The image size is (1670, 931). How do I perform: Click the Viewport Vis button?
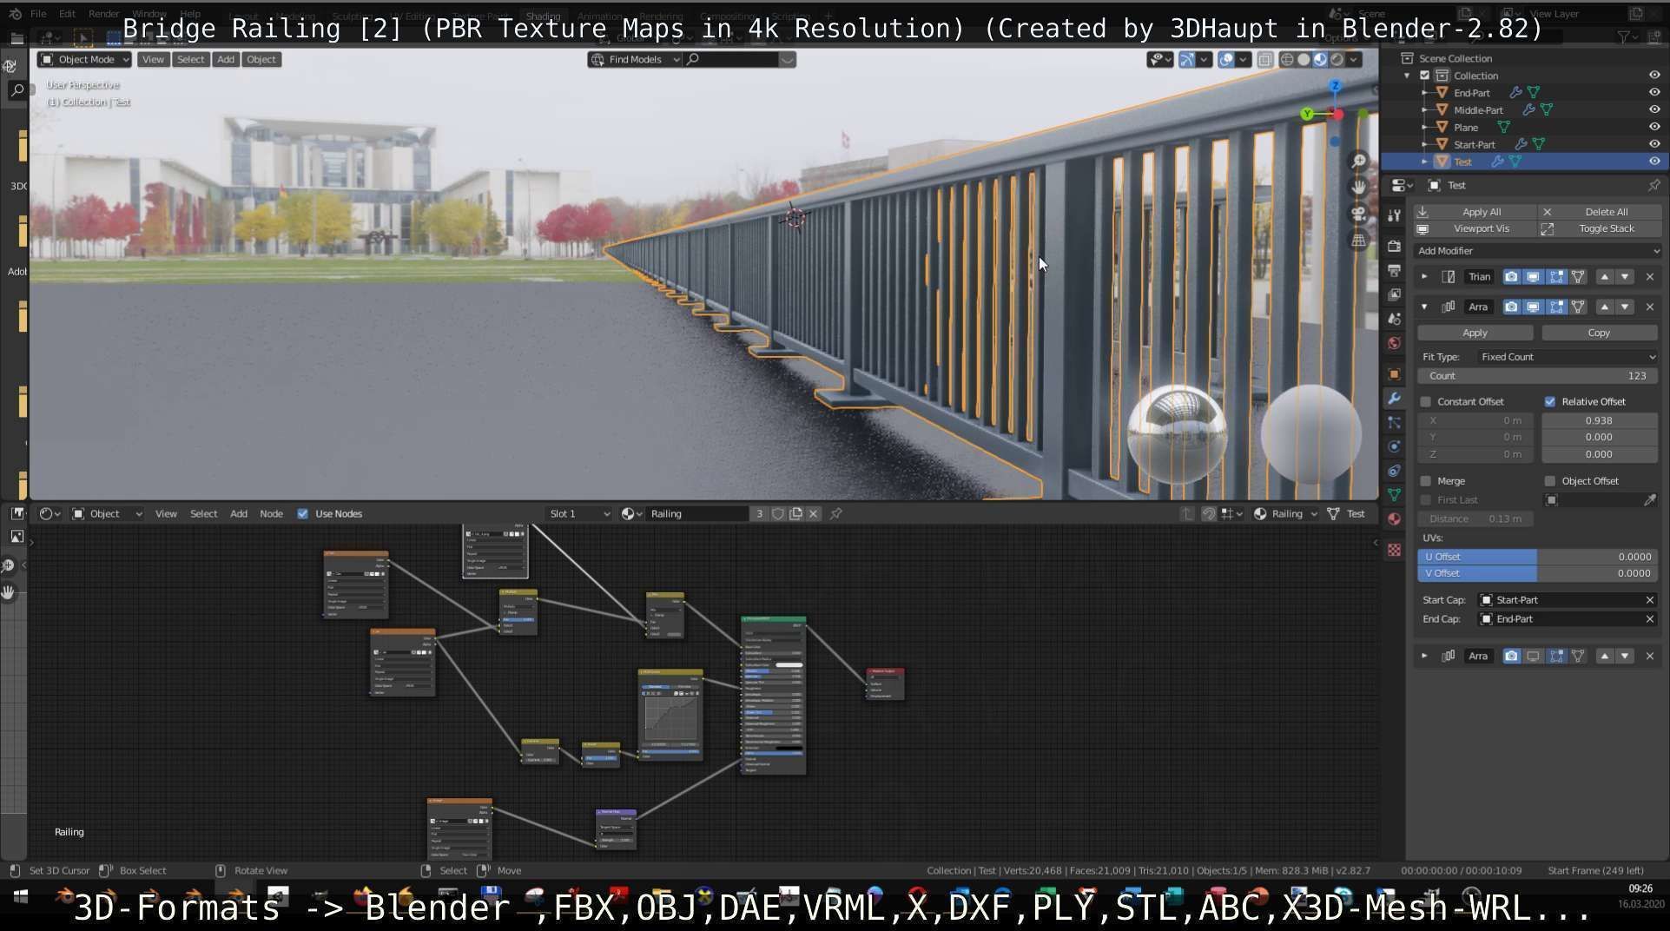(x=1475, y=229)
